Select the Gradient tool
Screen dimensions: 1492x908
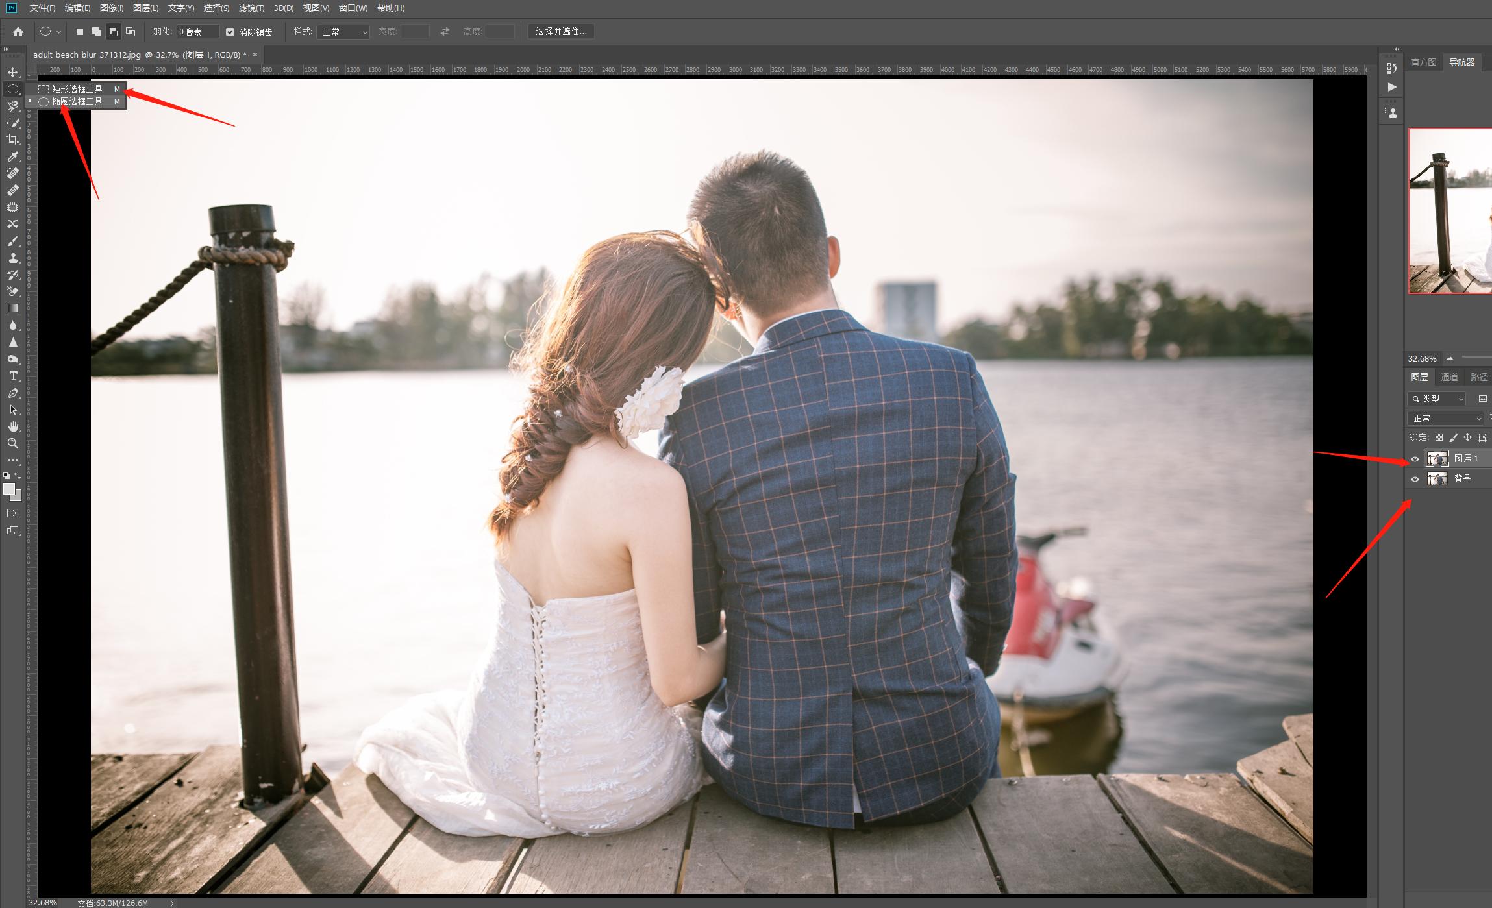(x=12, y=308)
